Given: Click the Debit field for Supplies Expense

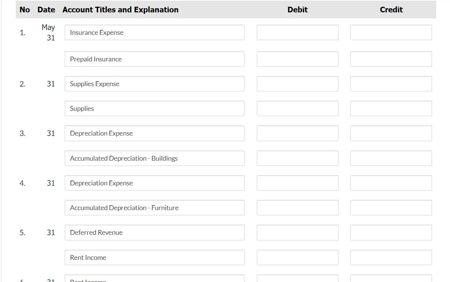Looking at the screenshot, I should point(298,84).
